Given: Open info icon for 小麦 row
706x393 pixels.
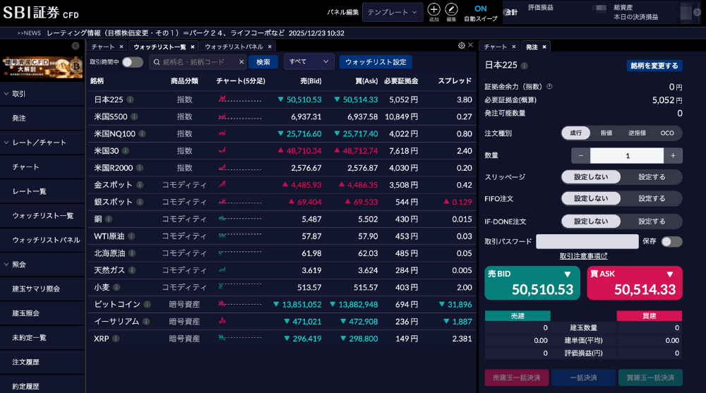Looking at the screenshot, I should pyautogui.click(x=116, y=287).
